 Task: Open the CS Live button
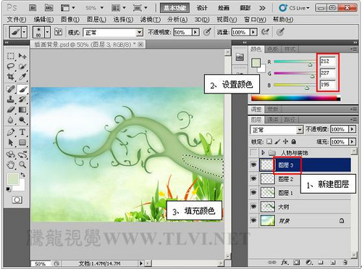(294, 8)
